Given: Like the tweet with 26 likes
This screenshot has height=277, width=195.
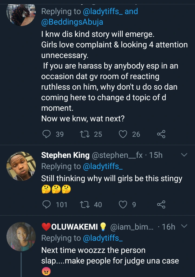Looking at the screenshot, I should pos(123,134).
